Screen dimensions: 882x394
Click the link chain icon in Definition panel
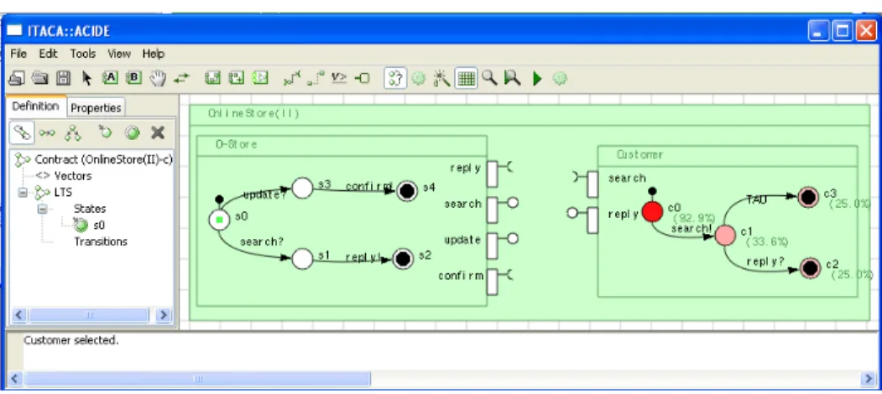(21, 132)
